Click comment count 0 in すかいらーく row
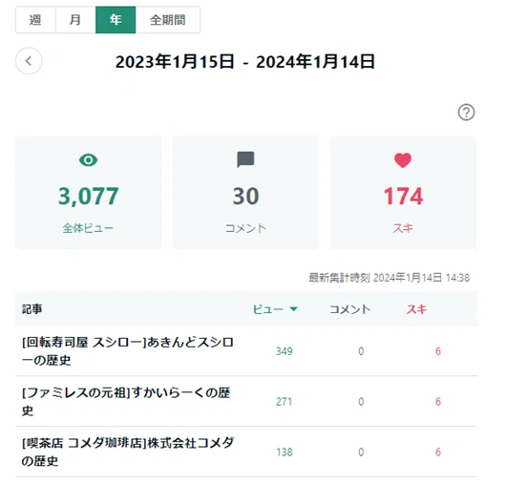Screen dimensions: 507x484 (x=361, y=402)
